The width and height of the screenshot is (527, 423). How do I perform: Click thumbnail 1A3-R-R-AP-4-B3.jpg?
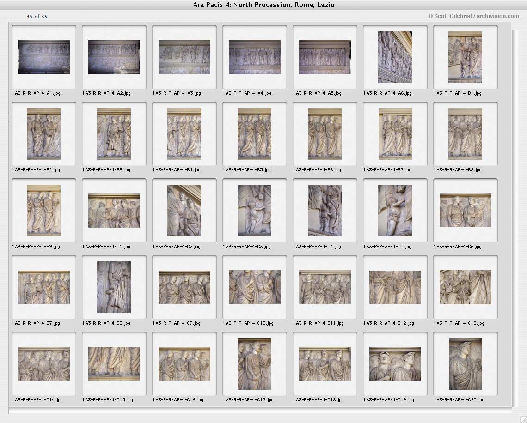pyautogui.click(x=114, y=133)
